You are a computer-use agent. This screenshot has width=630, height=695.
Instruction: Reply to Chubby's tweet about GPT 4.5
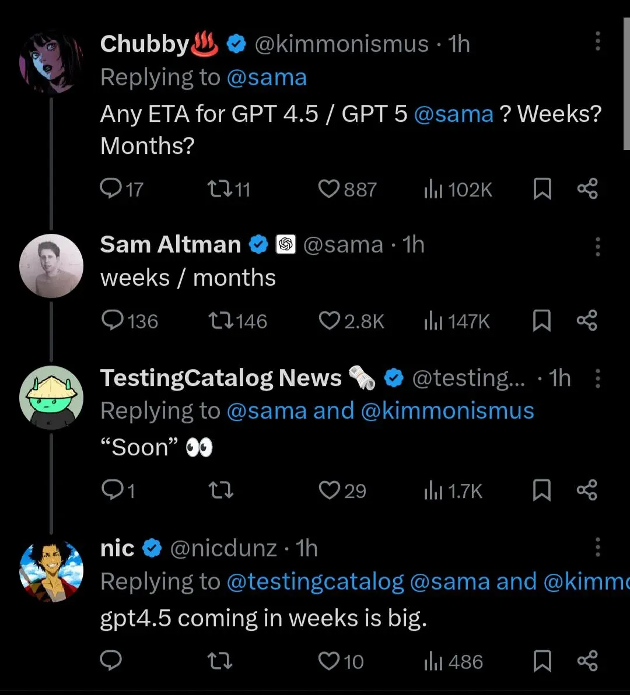(110, 189)
